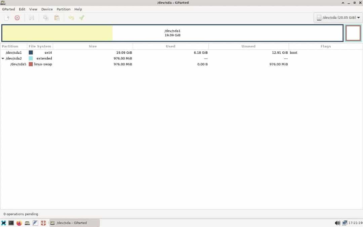Open the device selector dropdown

(x=338, y=17)
